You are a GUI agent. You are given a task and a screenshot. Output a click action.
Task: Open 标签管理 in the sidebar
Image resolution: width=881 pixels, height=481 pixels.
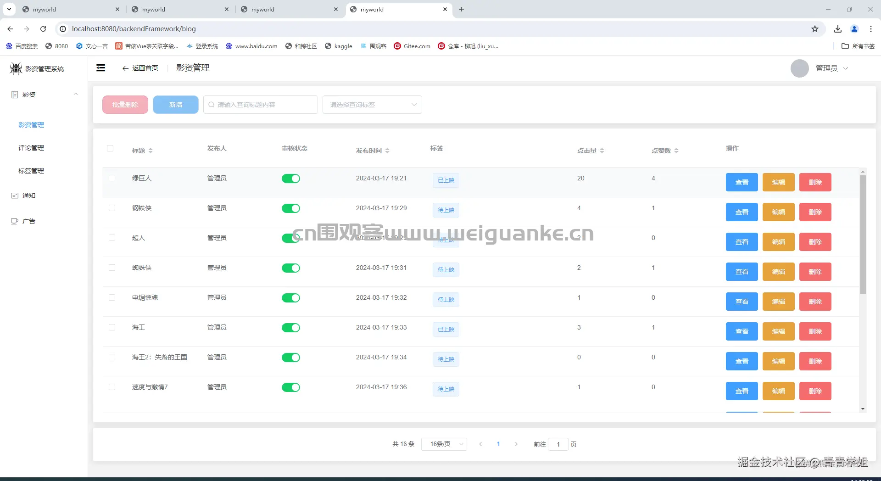tap(31, 171)
